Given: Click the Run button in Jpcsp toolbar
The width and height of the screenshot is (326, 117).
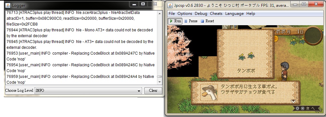Looking at the screenshot, I should 175,21.
